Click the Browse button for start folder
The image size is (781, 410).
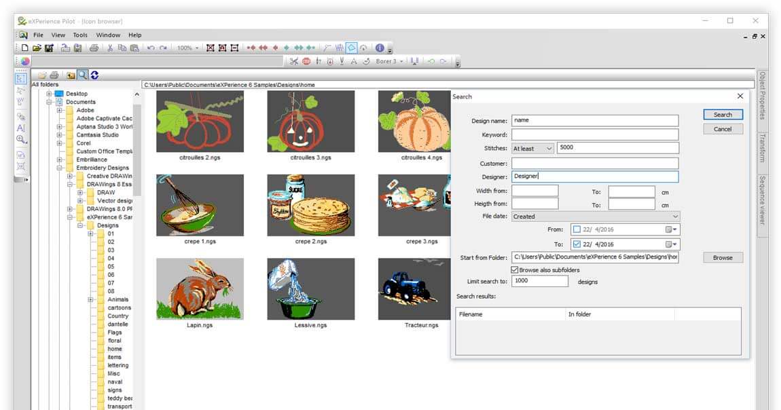(x=721, y=257)
